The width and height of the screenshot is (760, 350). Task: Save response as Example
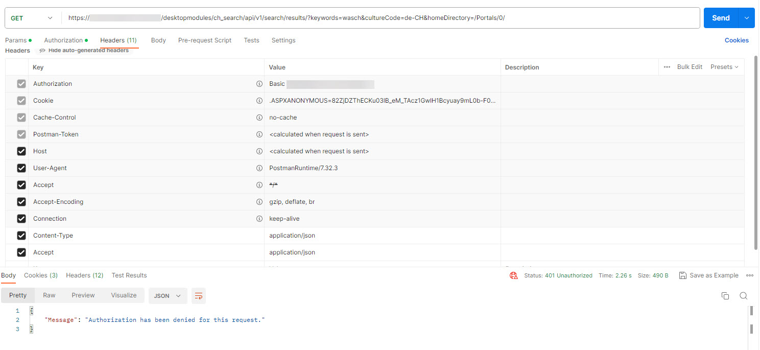pyautogui.click(x=708, y=275)
